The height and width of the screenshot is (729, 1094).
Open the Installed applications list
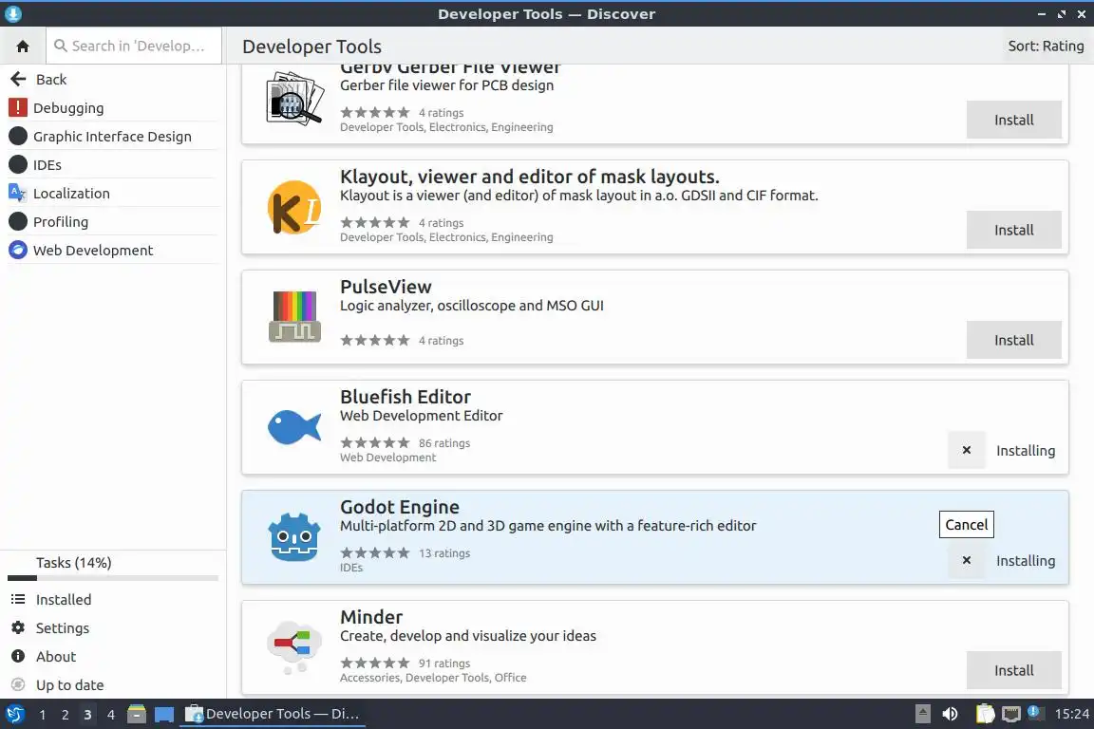[x=113, y=600]
